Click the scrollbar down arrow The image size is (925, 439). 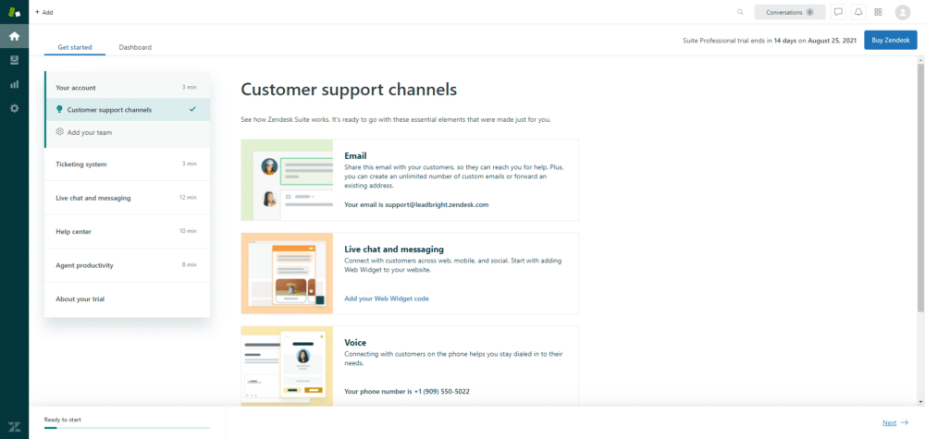tap(921, 401)
